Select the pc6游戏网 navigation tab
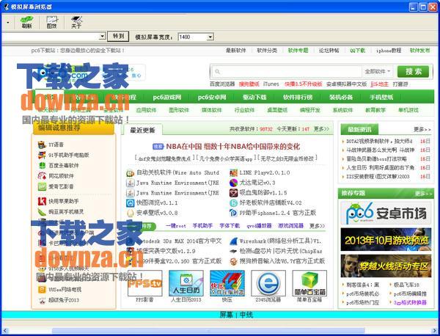This screenshot has width=440, height=336. (167, 98)
